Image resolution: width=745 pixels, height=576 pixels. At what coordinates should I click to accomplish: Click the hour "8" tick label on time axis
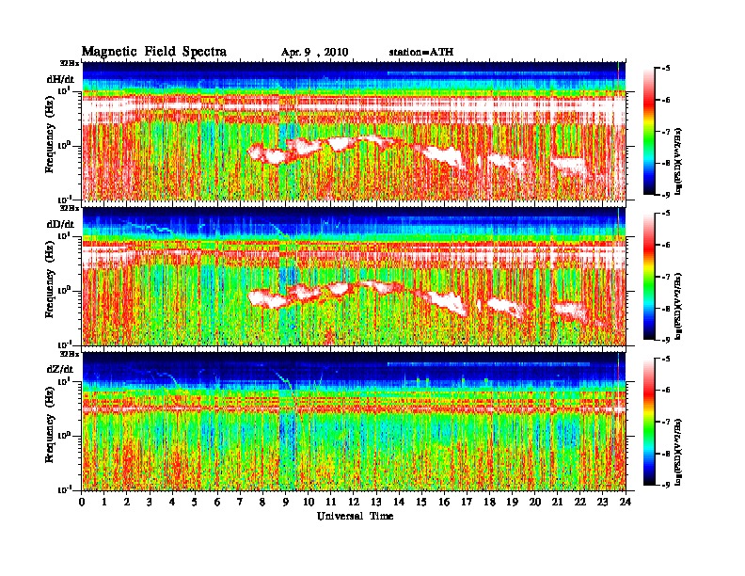tap(262, 503)
